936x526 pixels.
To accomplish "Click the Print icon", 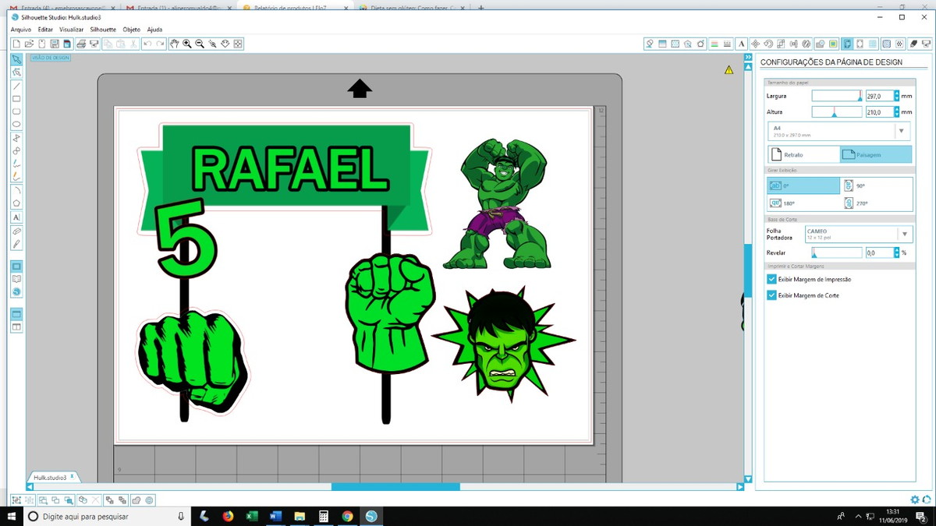I will pos(80,44).
